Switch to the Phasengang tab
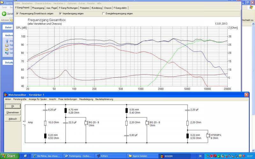Image resolution: width=255 pixels, height=159 pixels. point(38,8)
